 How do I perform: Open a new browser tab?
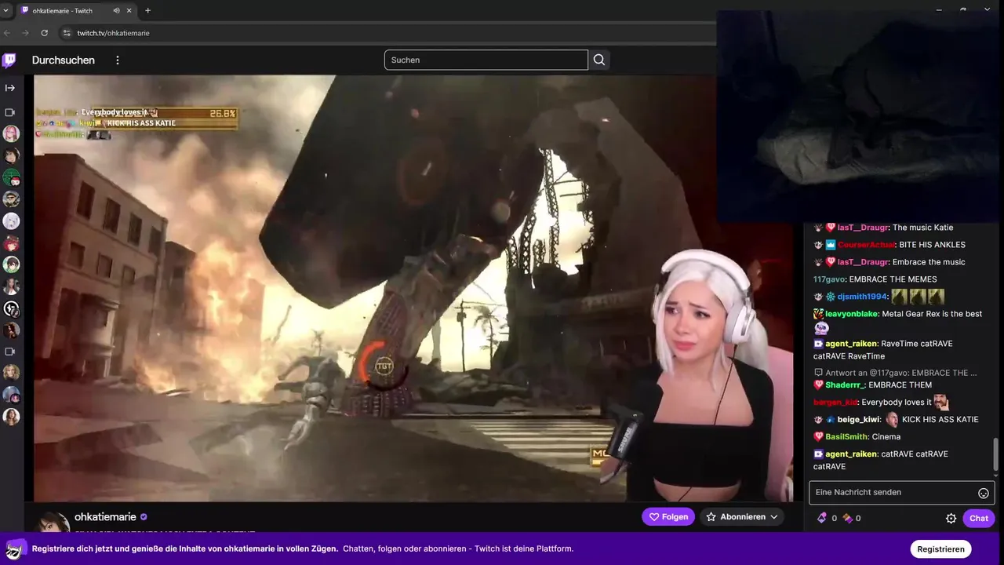pyautogui.click(x=147, y=10)
